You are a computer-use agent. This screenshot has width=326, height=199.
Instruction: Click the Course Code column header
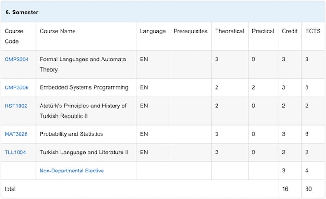point(14,36)
